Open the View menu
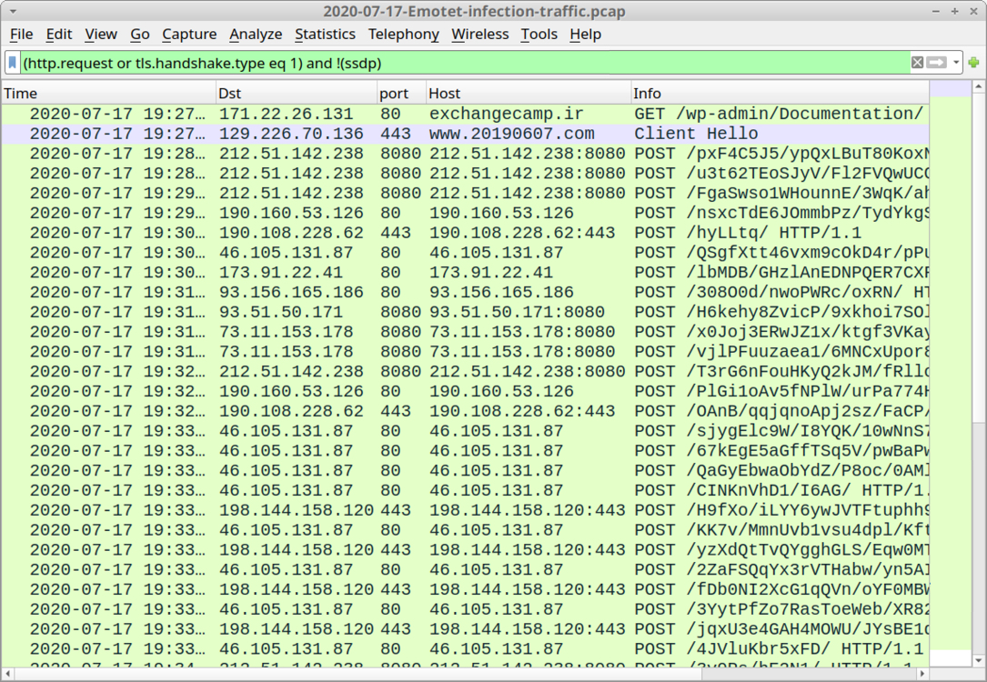Screen dimensions: 987x682 (101, 34)
